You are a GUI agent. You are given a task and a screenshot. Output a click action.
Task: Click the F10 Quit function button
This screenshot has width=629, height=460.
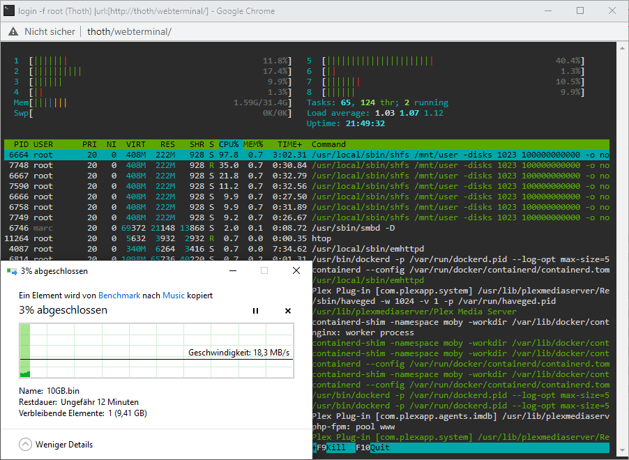point(372,447)
